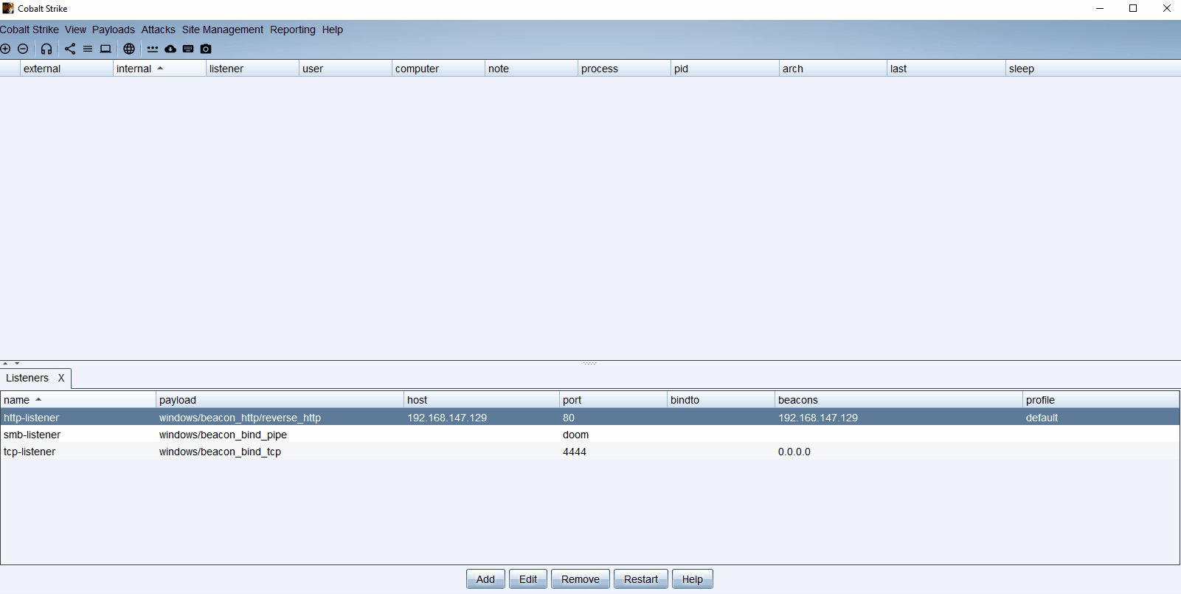Sort beacons by the internal column
This screenshot has height=594, width=1181.
(134, 69)
